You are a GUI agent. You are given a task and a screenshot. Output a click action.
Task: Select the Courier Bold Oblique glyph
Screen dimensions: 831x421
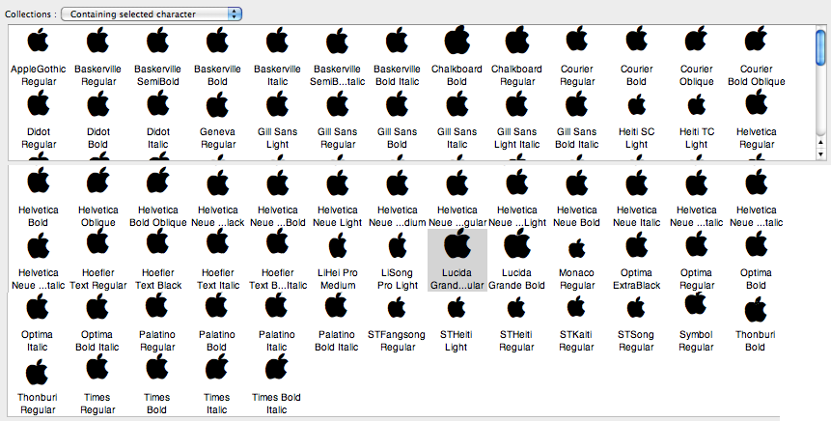pyautogui.click(x=757, y=40)
